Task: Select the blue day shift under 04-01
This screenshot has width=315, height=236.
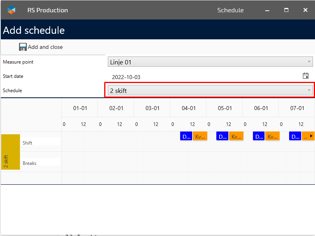Action: 186,136
